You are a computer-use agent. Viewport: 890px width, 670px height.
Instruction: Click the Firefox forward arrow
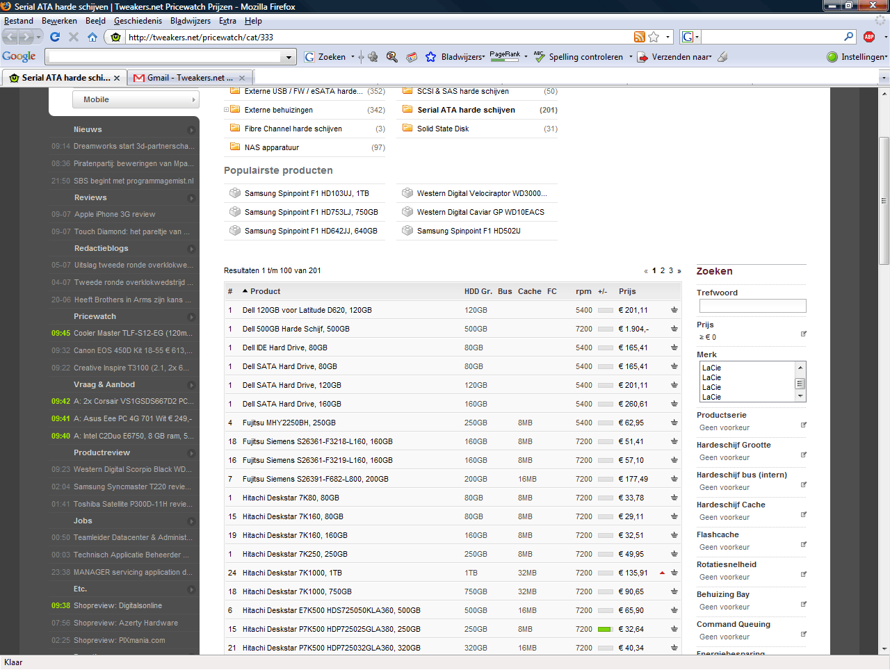[x=26, y=37]
